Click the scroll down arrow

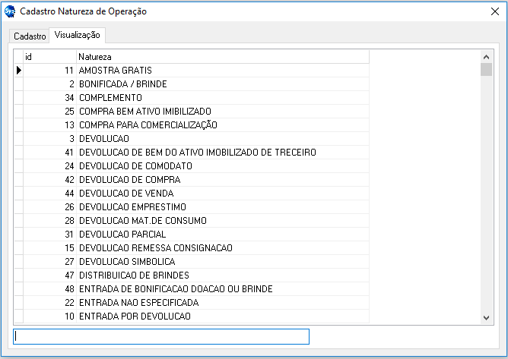(486, 317)
